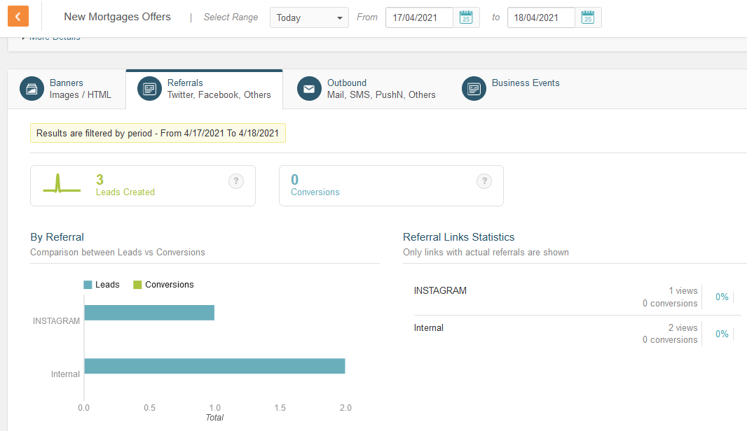Click the From date field 17/04/2021

(x=419, y=17)
